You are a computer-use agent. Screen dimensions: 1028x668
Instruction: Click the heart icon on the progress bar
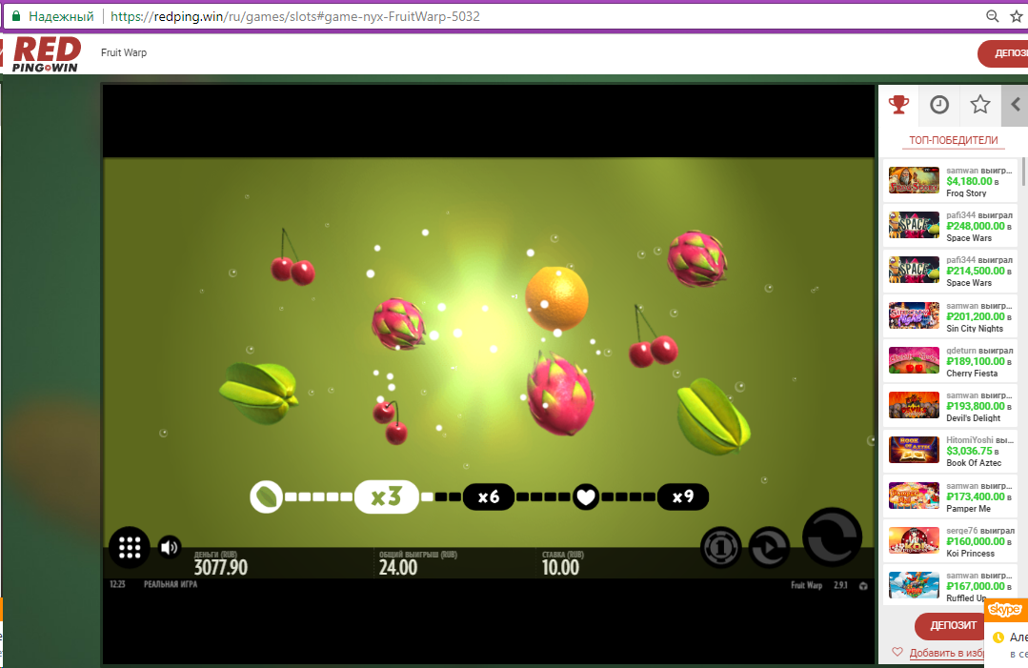[586, 496]
